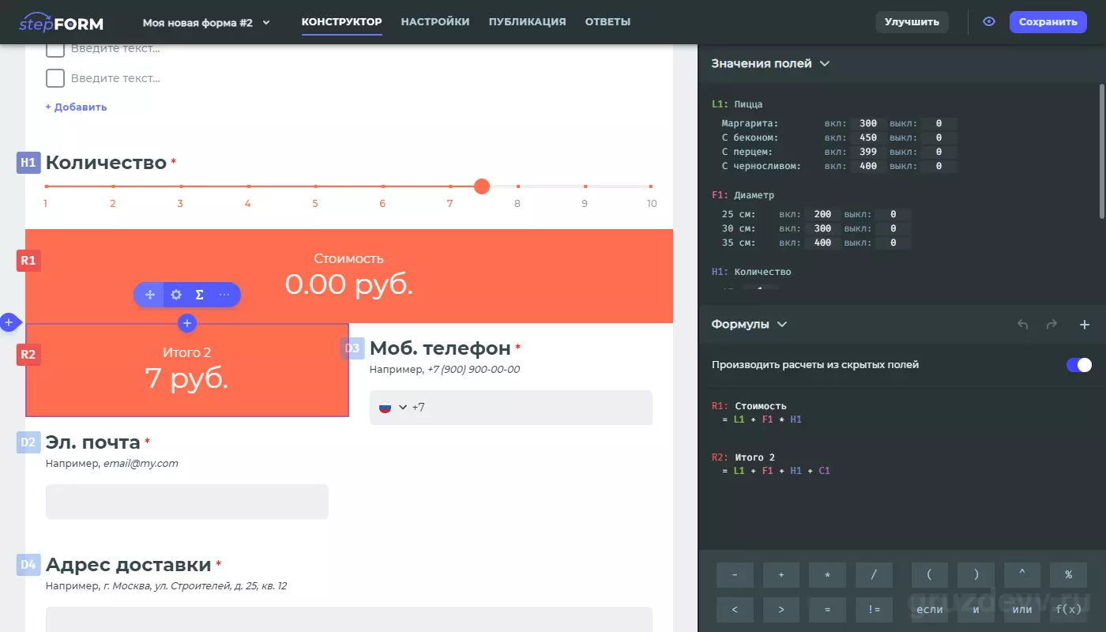This screenshot has width=1106, height=632.
Task: Open the Ответы tab
Action: pos(608,22)
